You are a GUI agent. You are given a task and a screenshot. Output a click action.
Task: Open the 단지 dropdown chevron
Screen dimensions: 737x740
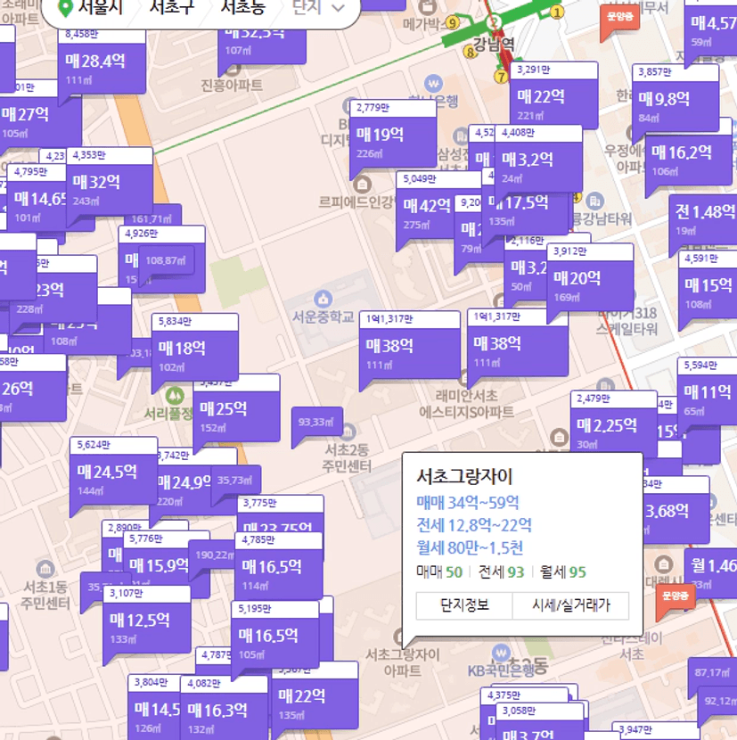(339, 7)
